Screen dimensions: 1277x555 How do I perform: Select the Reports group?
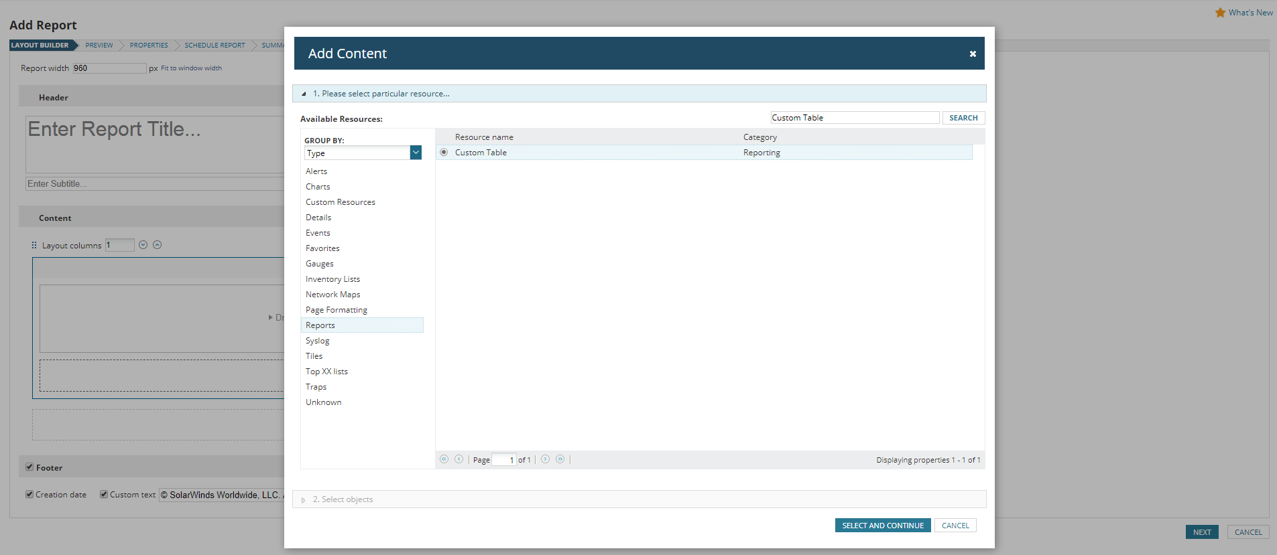pyautogui.click(x=362, y=325)
